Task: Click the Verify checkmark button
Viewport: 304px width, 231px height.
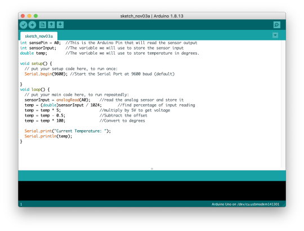Action: point(24,25)
